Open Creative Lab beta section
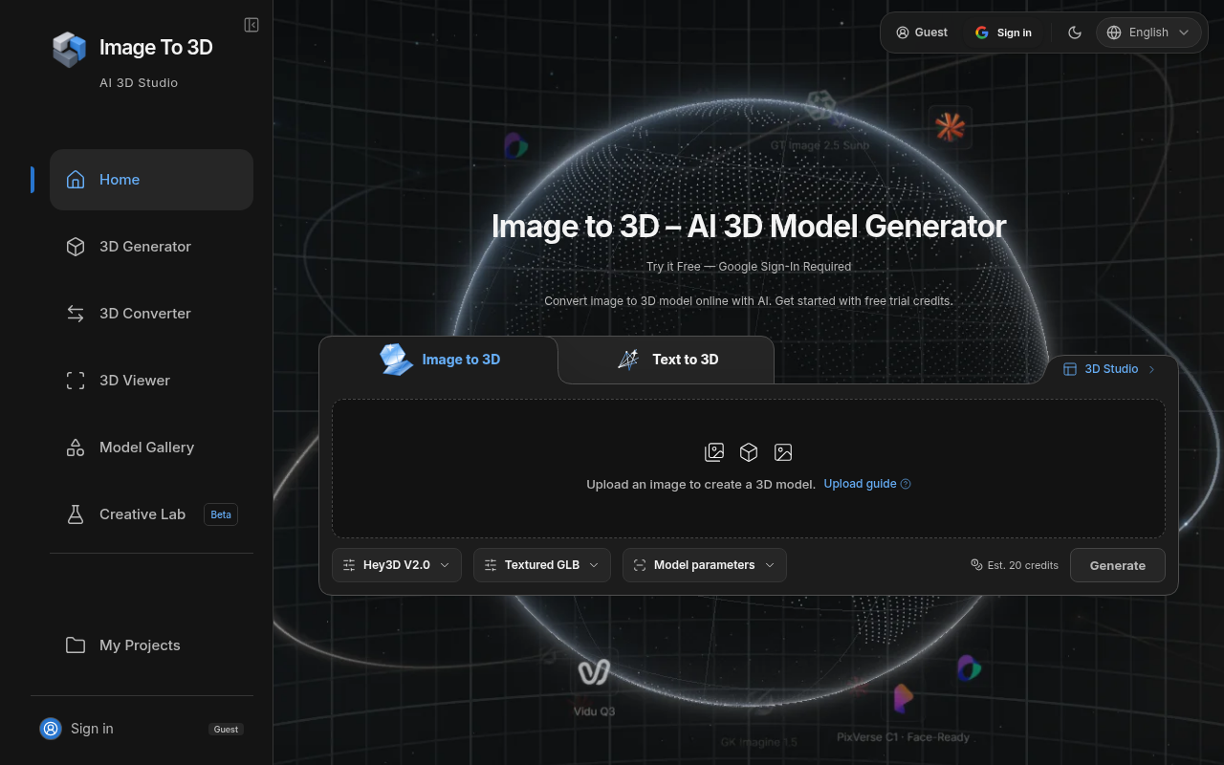This screenshot has width=1224, height=765. point(151,514)
